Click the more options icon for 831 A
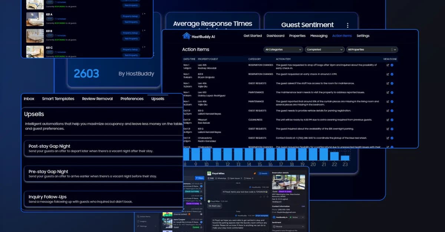This screenshot has width=445, height=232. tap(144, 14)
